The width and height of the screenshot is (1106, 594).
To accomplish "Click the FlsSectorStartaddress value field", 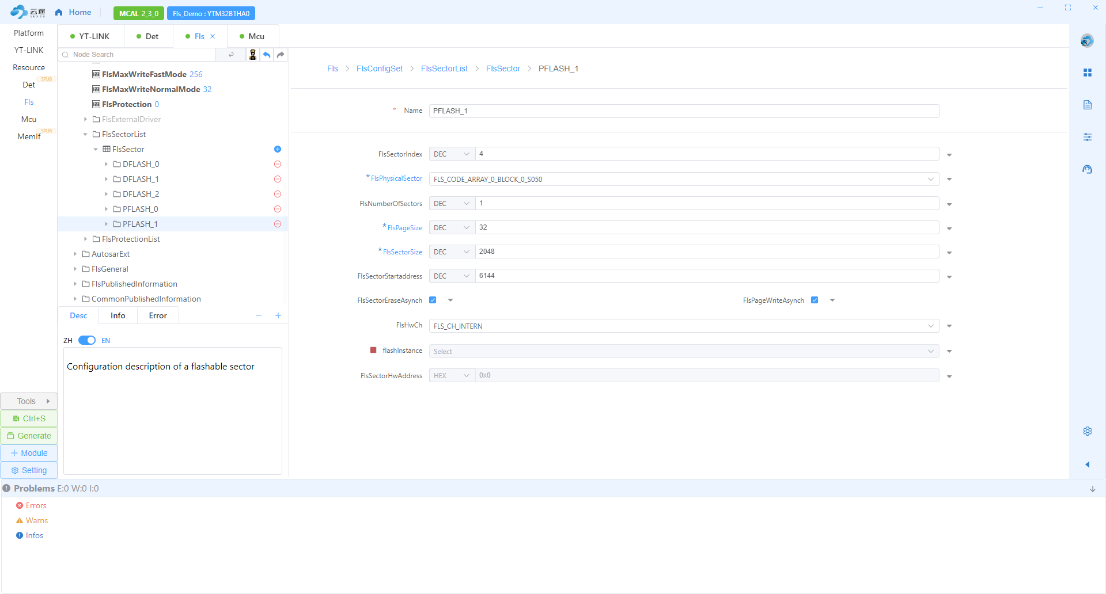I will click(706, 276).
